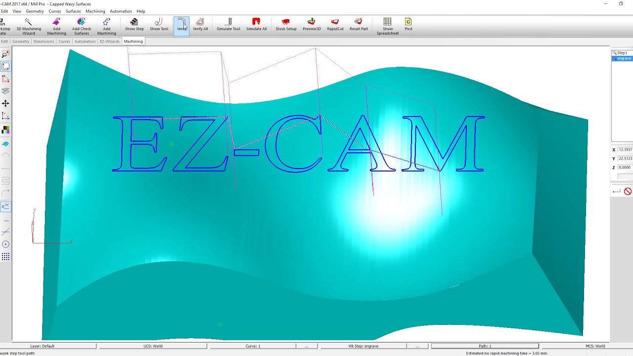
Task: Click Add Machining with the magenta surface icon
Action: [56, 26]
